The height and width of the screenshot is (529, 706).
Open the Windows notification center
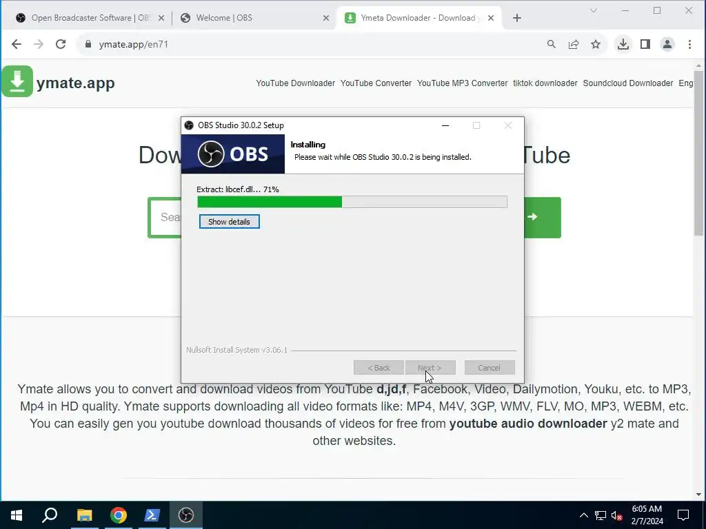pos(683,515)
